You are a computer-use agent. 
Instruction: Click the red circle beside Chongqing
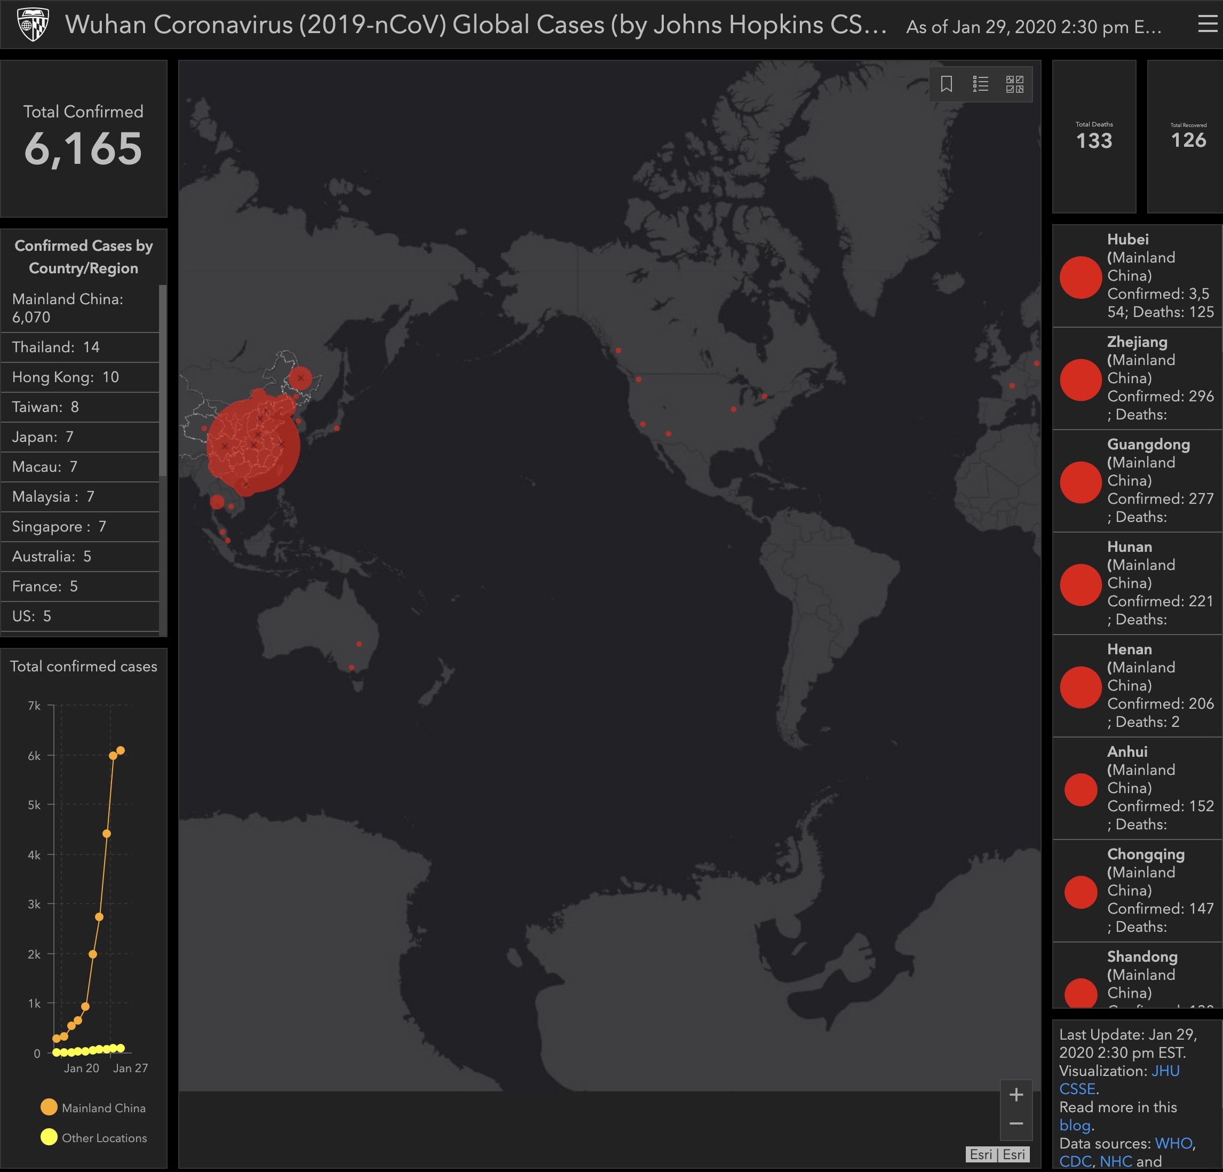pyautogui.click(x=1081, y=892)
